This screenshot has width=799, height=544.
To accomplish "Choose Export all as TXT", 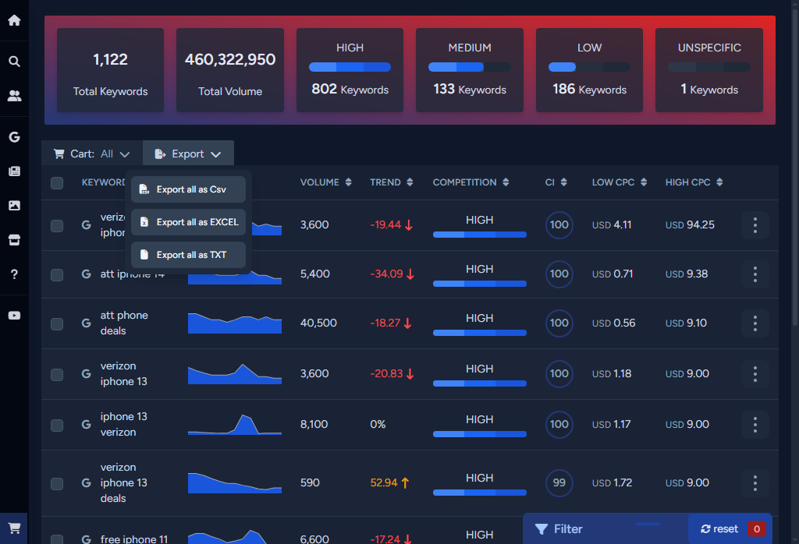I will (188, 255).
